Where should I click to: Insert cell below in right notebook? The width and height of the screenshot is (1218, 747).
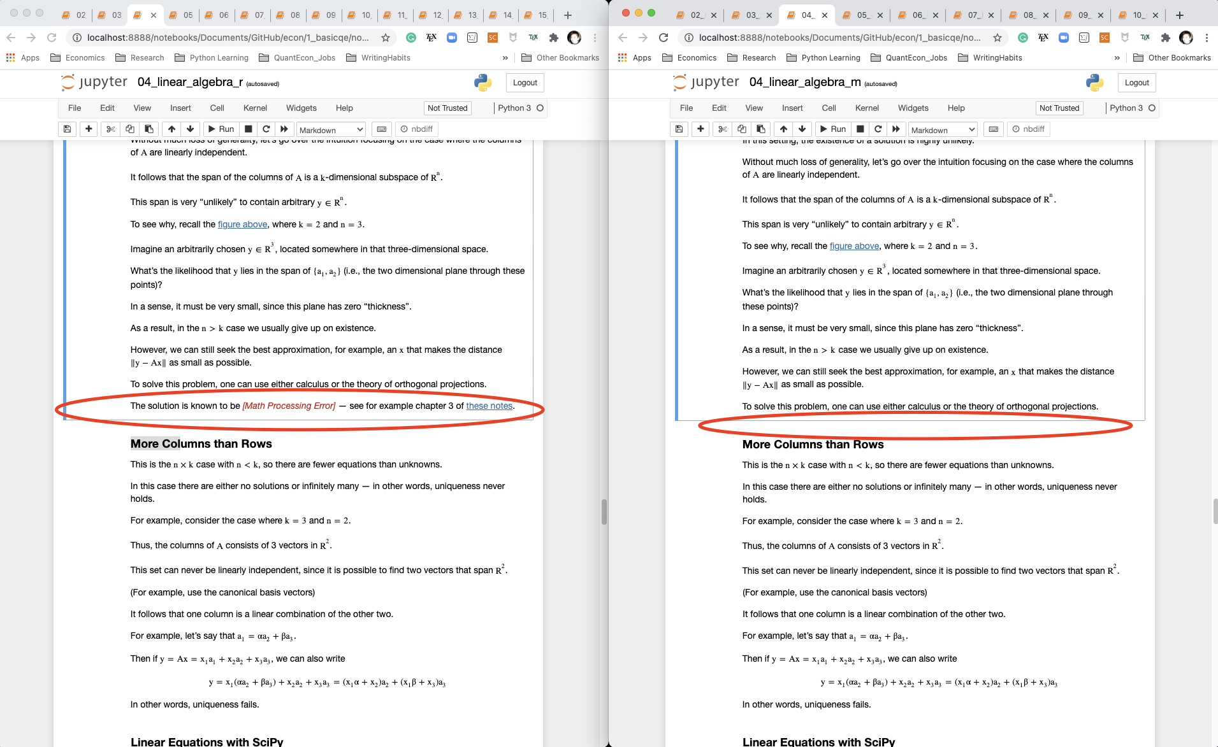(x=700, y=129)
